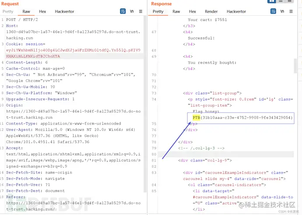The width and height of the screenshot is (302, 215).
Task: Open the Request Hackvertor tab
Action: pos(64,11)
